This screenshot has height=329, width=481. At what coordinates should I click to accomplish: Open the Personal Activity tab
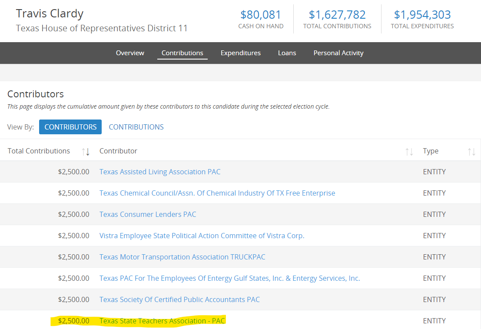pyautogui.click(x=338, y=53)
